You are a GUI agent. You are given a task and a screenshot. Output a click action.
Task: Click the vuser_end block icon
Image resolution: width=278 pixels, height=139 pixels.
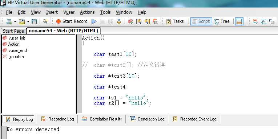tap(5, 50)
